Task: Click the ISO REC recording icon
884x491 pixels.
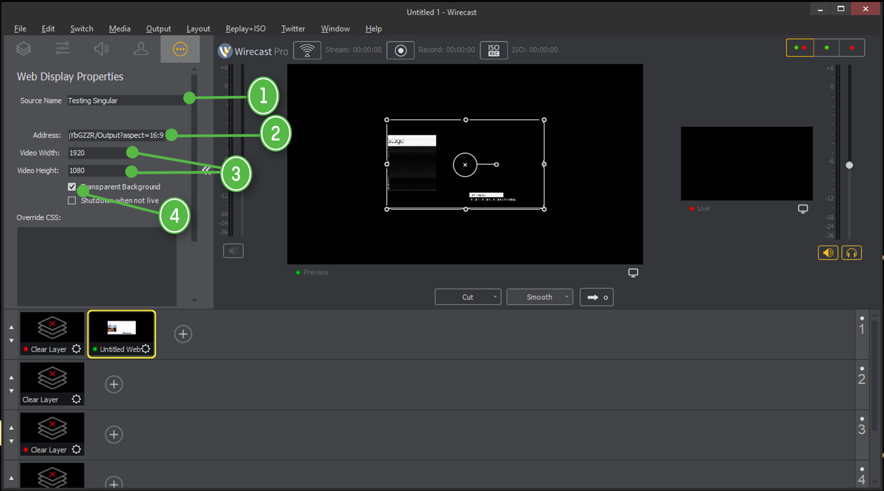Action: click(494, 50)
